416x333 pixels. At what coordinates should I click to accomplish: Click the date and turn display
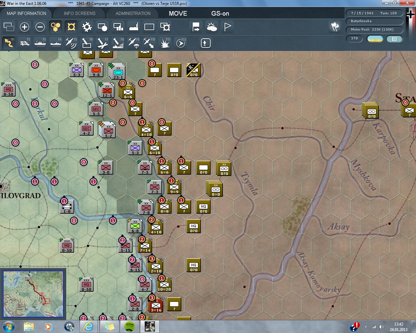(374, 13)
